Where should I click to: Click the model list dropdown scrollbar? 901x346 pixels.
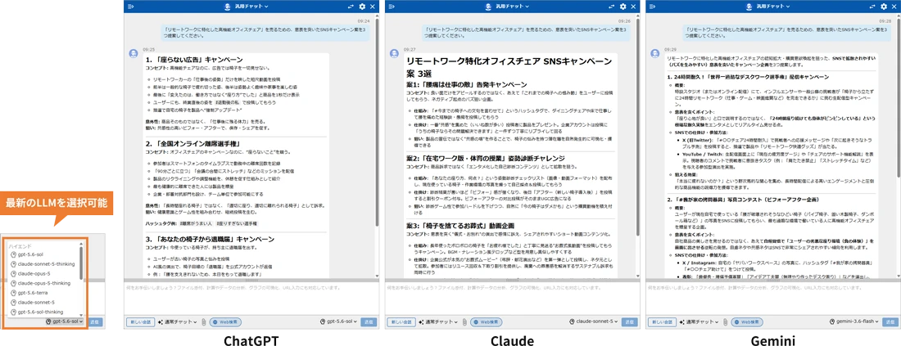[x=82, y=264]
